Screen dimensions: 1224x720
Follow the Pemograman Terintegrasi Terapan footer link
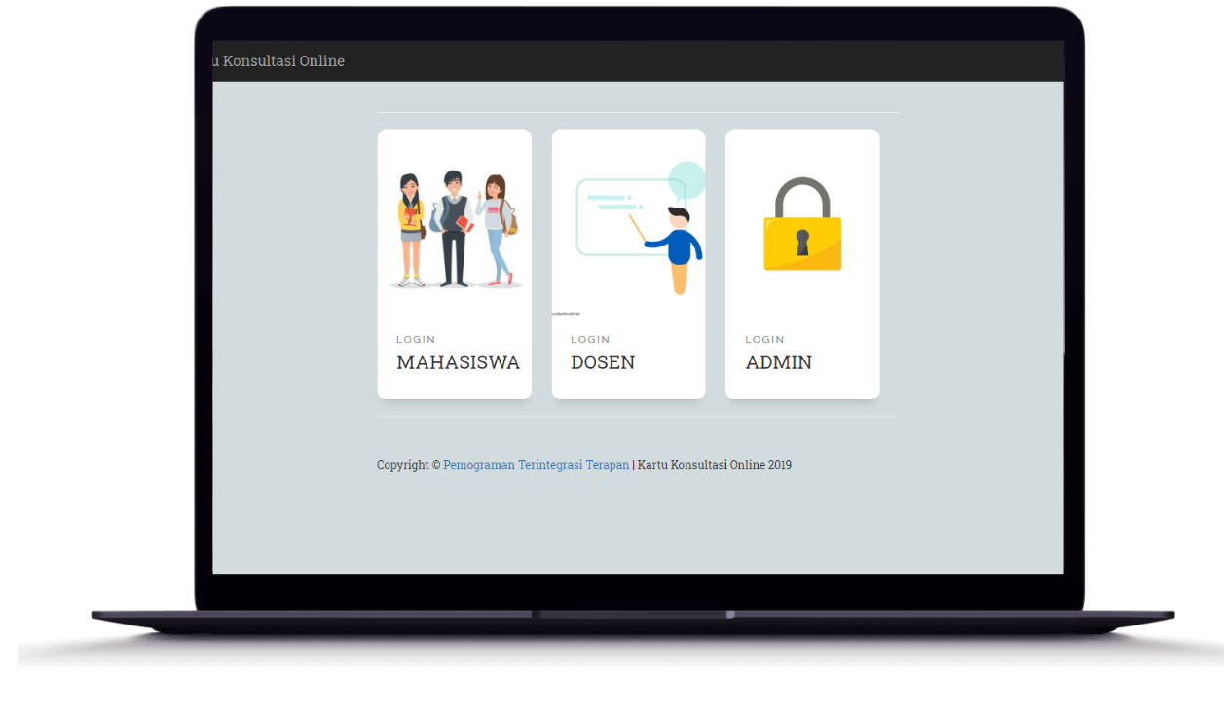point(537,465)
